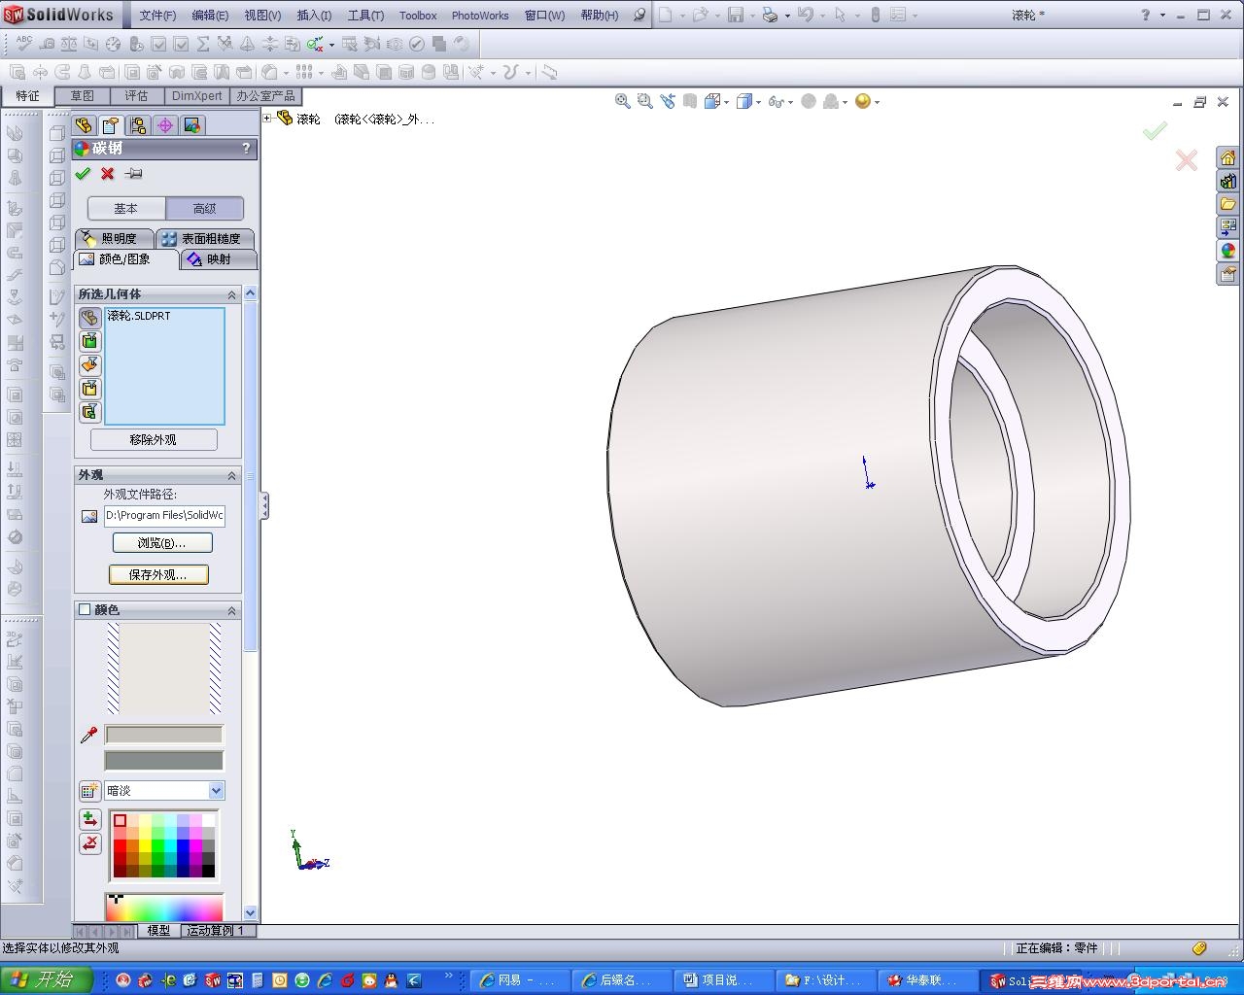Switch to 基本 (Basic) mode
Image resolution: width=1244 pixels, height=995 pixels.
(126, 209)
